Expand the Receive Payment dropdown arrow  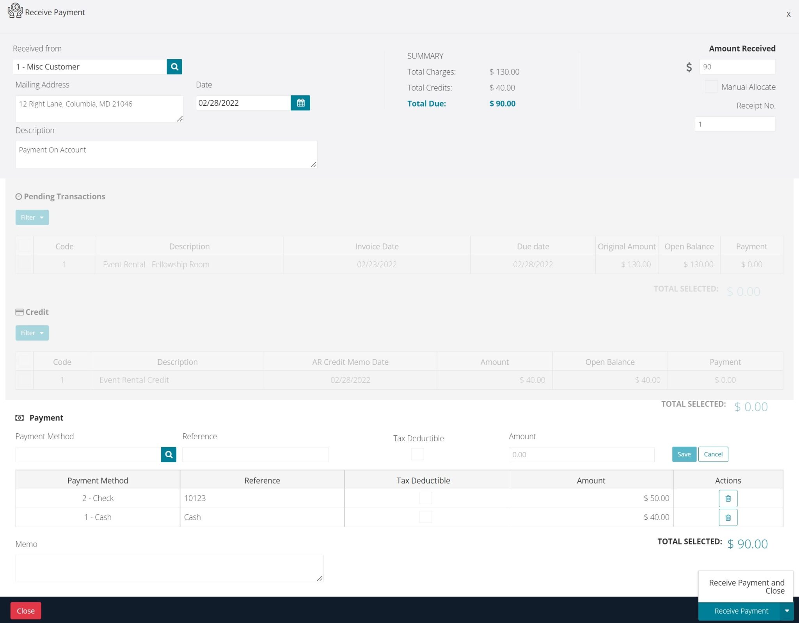point(788,611)
